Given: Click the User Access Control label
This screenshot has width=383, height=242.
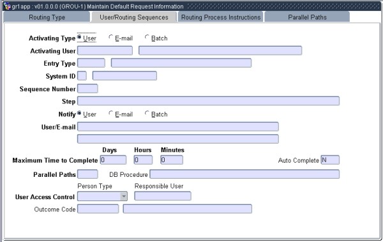Looking at the screenshot, I should (x=45, y=197).
